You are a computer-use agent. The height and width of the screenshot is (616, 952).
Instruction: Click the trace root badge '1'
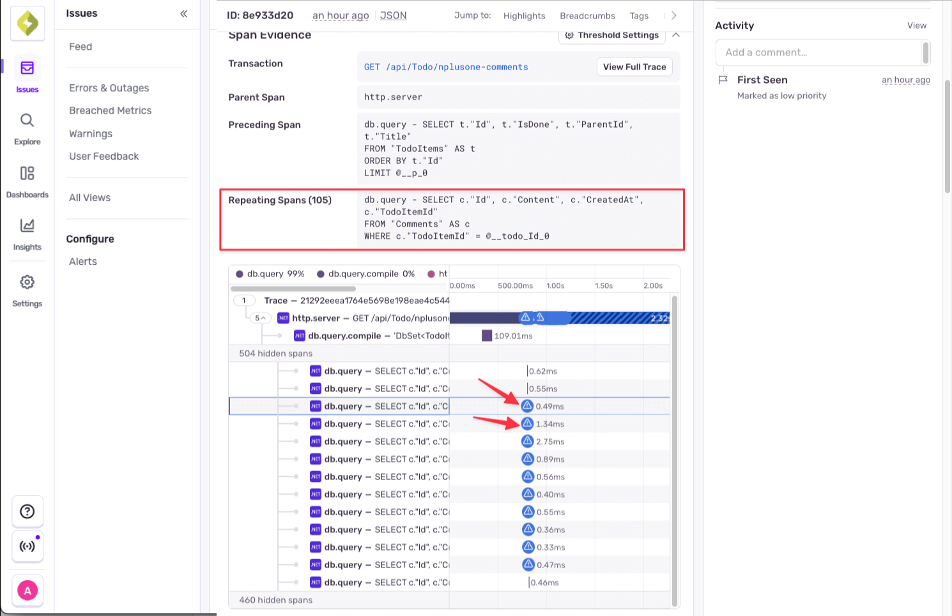(244, 301)
